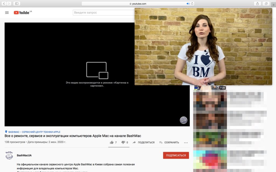Open the three-dot more actions menu
Image resolution: width=276 pixels, height=172 pixels.
point(186,142)
